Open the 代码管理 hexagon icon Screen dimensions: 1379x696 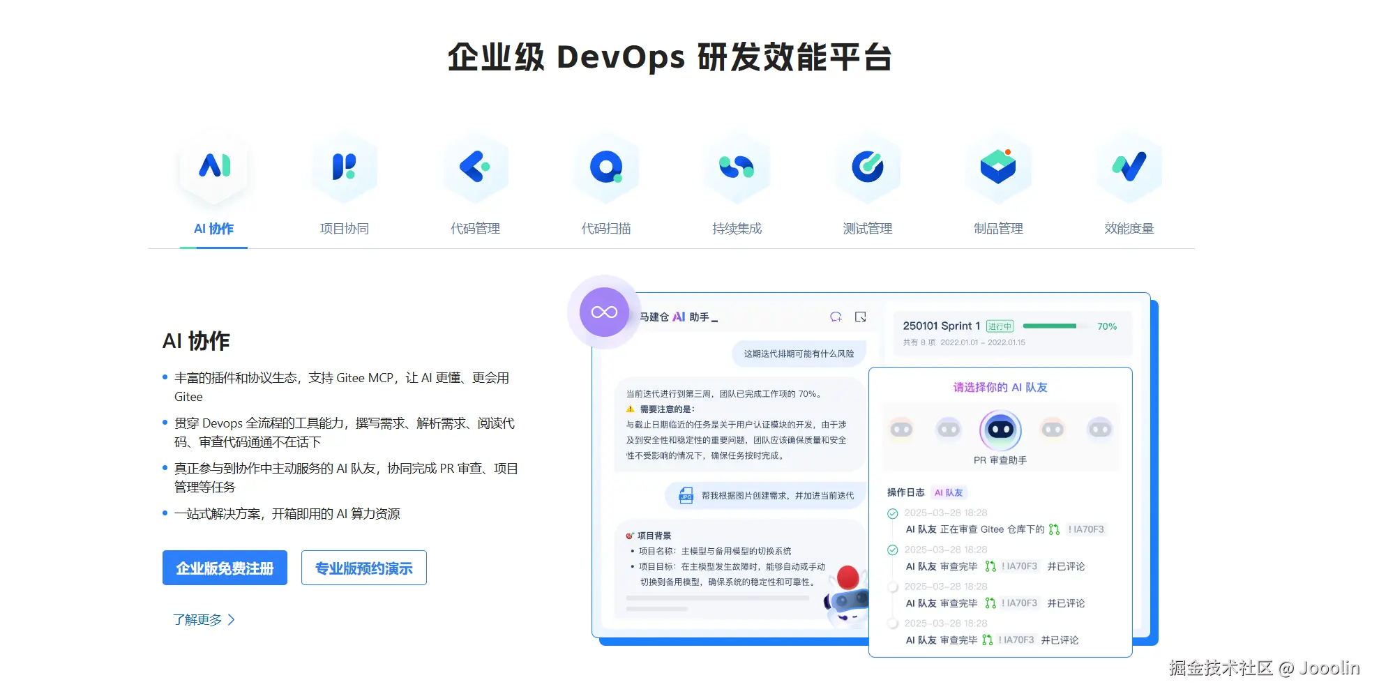point(475,167)
